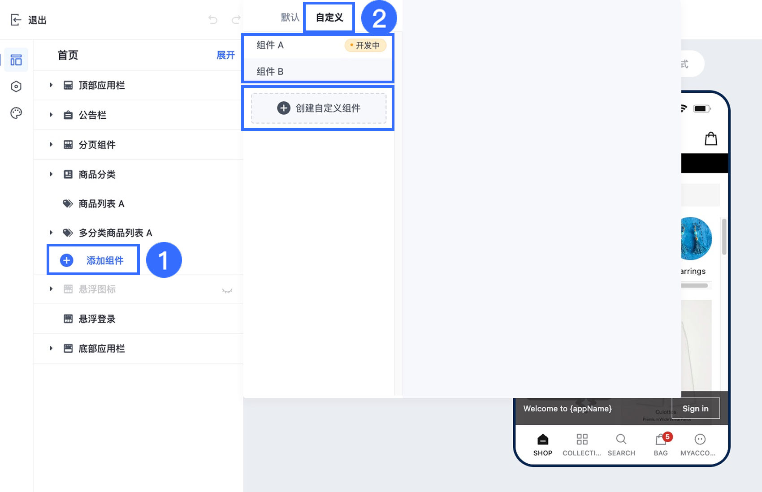The image size is (762, 492).
Task: Click the plus icon in 创建自定义组件
Action: pos(284,108)
